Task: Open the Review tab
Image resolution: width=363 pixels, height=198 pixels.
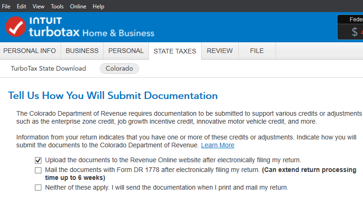Action: tap(220, 51)
